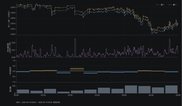Click the tallest purple volatility spike after 03:00
This screenshot has width=182, height=106.
[x=75, y=48]
